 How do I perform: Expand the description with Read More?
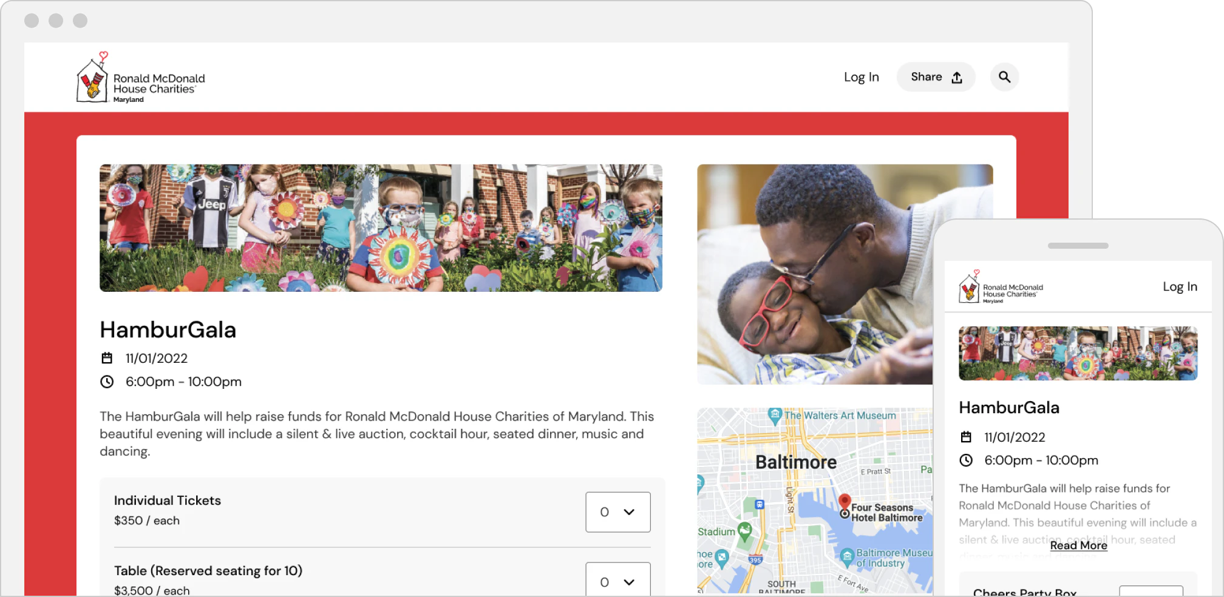[x=1078, y=545]
